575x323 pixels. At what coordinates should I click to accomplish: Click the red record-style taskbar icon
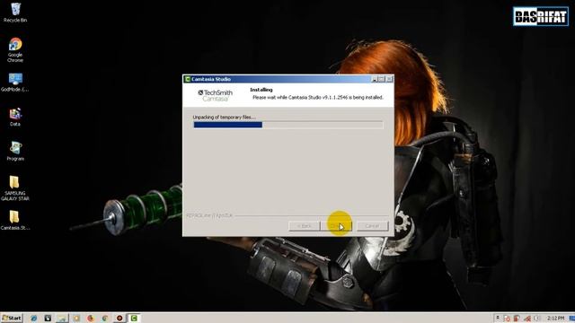tap(119, 319)
